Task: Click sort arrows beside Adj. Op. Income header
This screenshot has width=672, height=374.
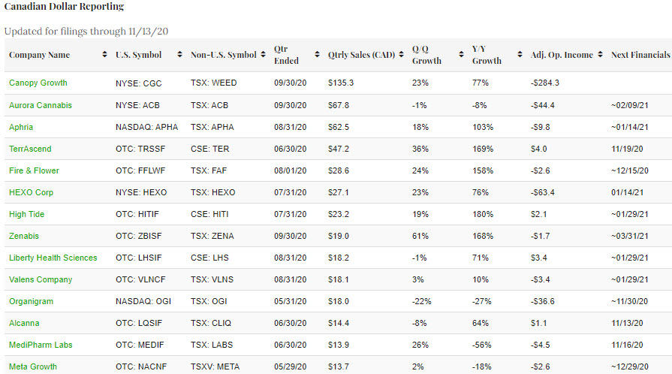Action: click(x=599, y=56)
